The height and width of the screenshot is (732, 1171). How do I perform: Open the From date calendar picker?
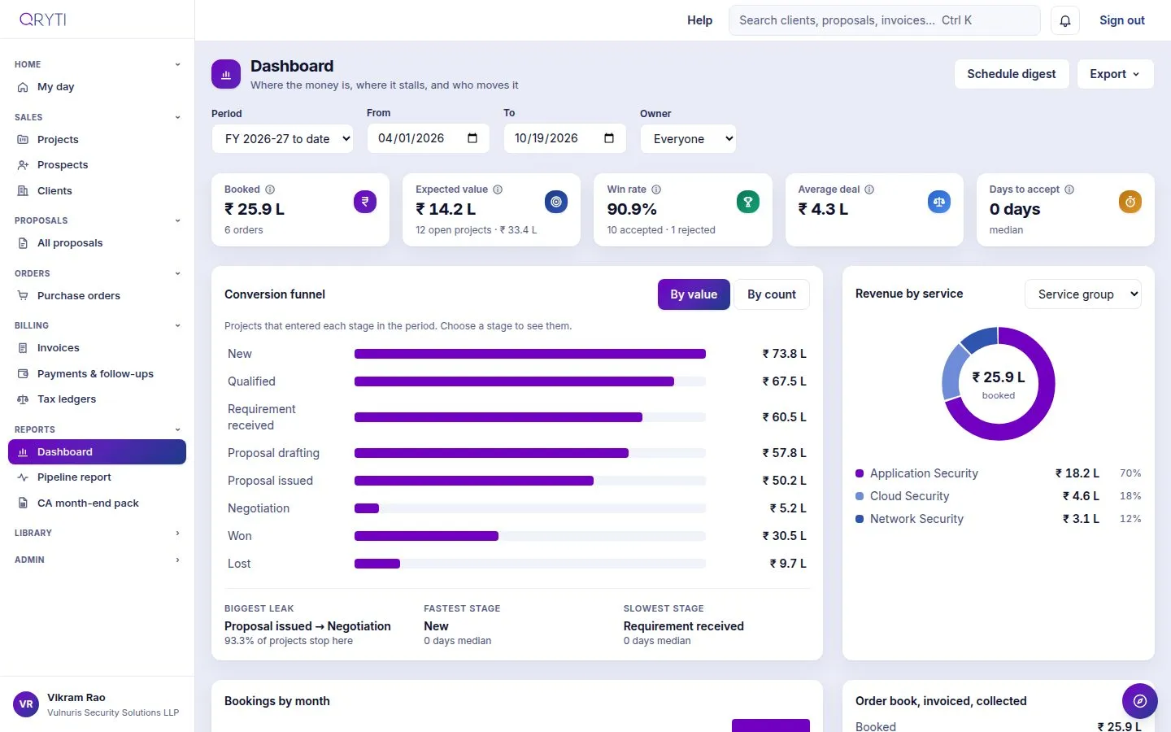472,138
